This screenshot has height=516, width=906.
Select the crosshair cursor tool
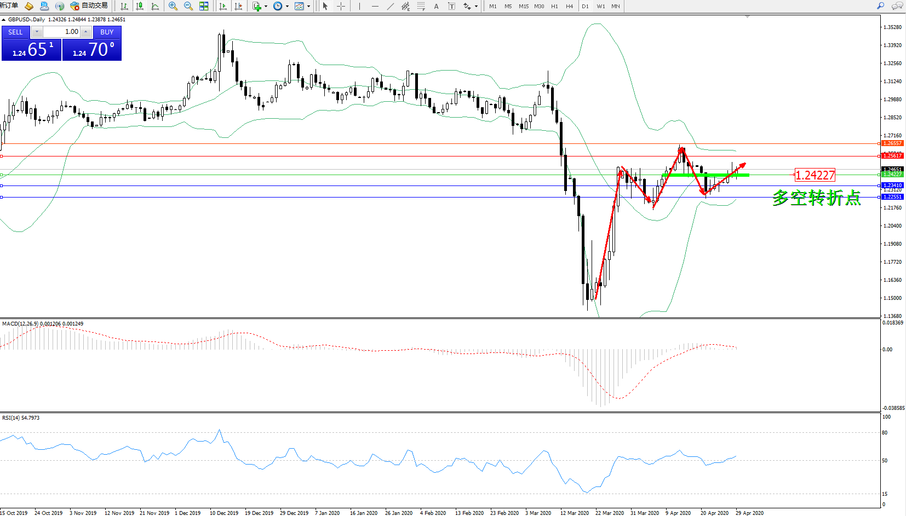coord(341,6)
